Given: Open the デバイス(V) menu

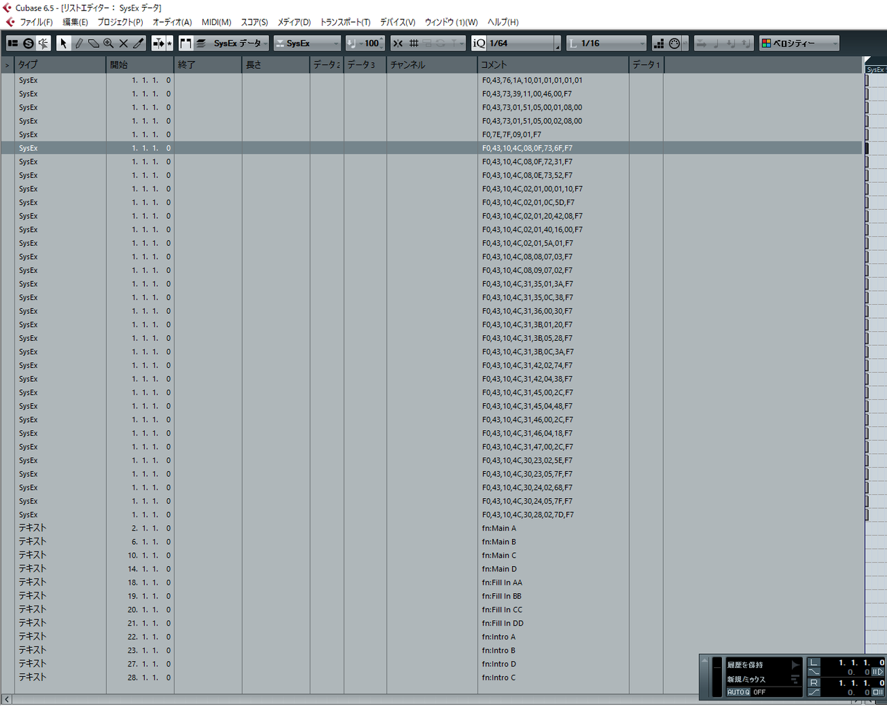Looking at the screenshot, I should [x=398, y=22].
